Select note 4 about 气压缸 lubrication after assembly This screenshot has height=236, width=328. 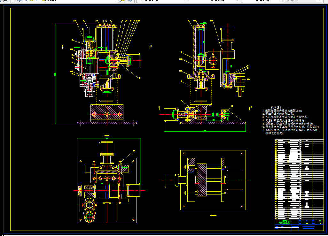[x=284, y=120]
